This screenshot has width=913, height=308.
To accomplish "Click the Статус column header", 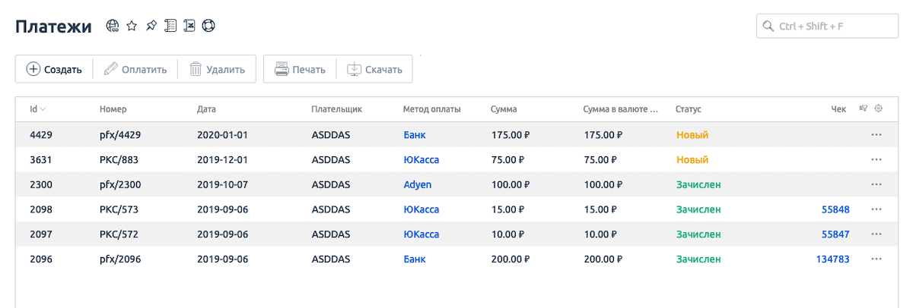I will pyautogui.click(x=688, y=109).
